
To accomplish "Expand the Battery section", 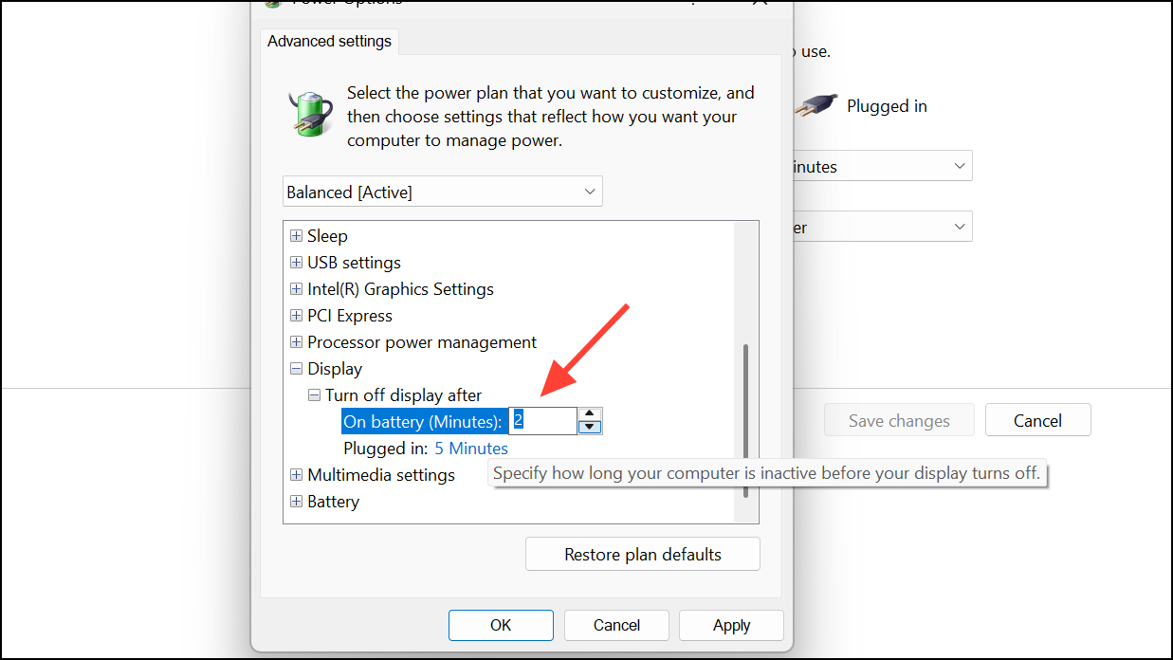I will (296, 501).
